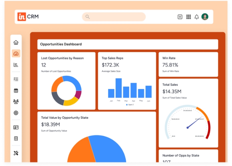Click the plus add-new icon

tap(180, 17)
